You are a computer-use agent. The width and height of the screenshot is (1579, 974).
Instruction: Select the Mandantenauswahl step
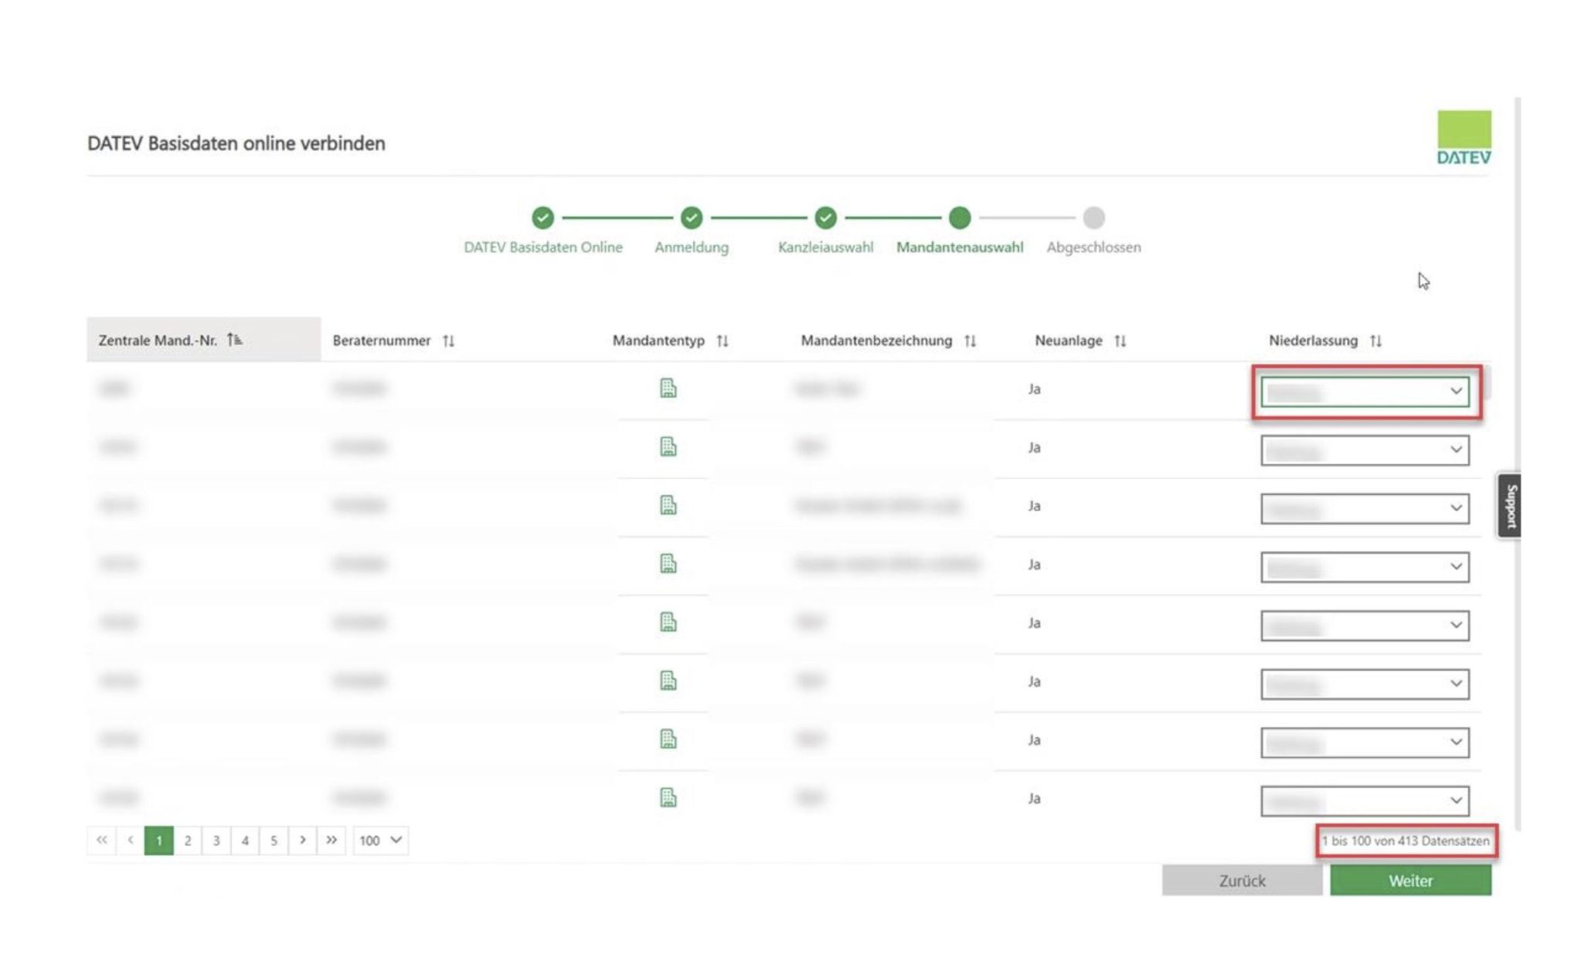[x=960, y=218]
